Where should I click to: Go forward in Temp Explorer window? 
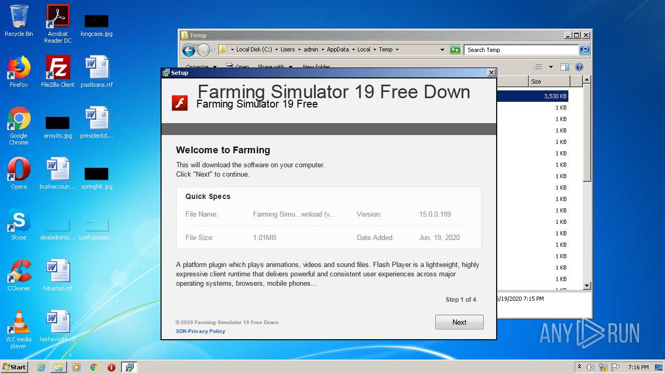pos(203,50)
